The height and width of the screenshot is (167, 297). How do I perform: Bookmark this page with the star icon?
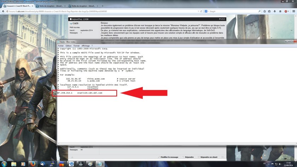tap(264, 11)
